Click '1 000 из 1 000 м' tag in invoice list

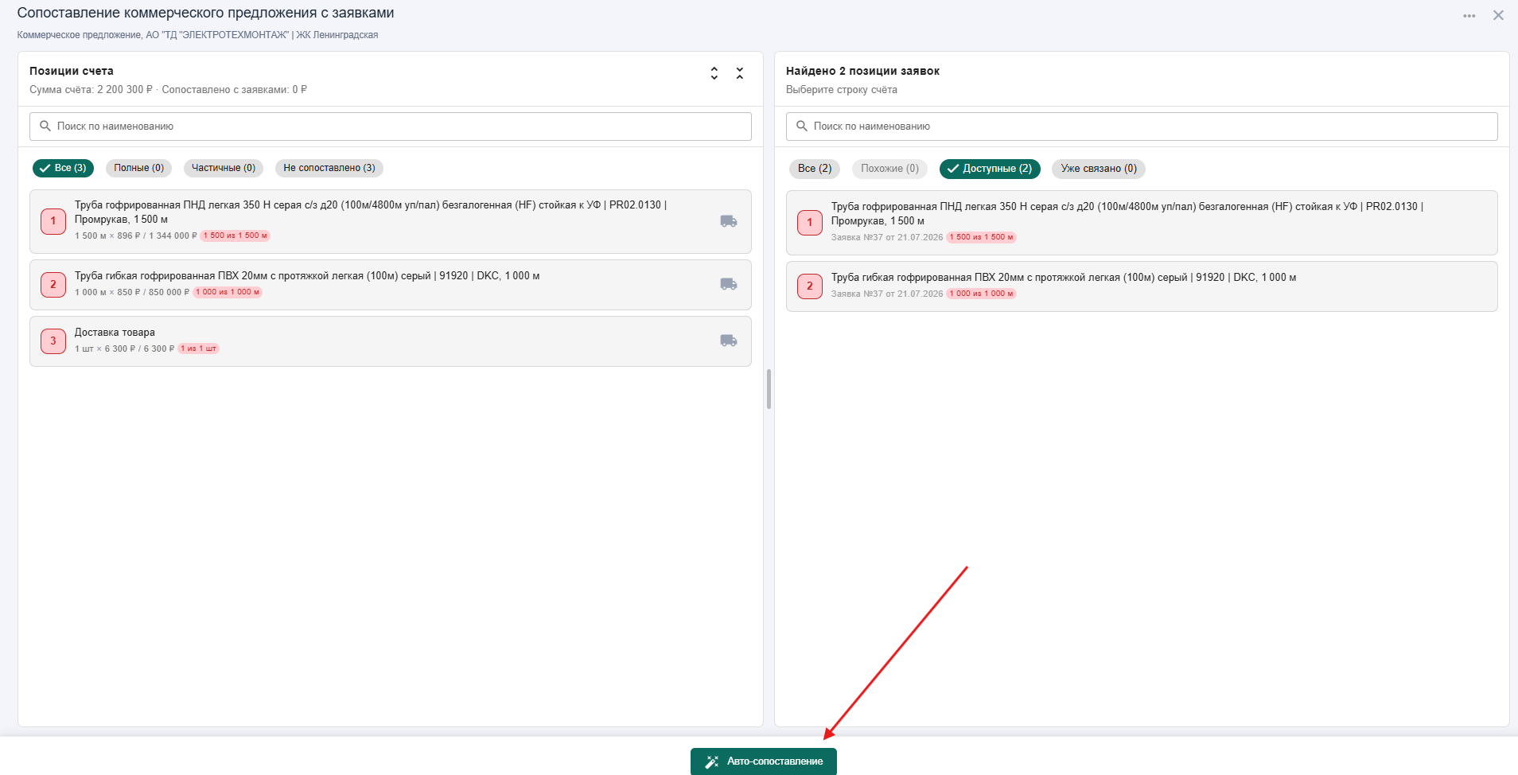pos(228,292)
